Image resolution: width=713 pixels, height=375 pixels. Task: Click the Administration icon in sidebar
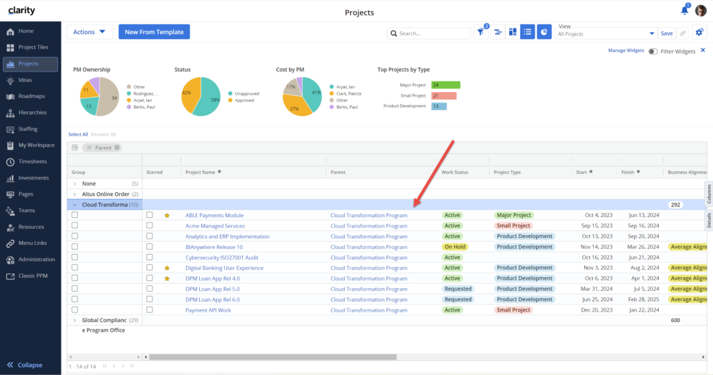pyautogui.click(x=10, y=260)
